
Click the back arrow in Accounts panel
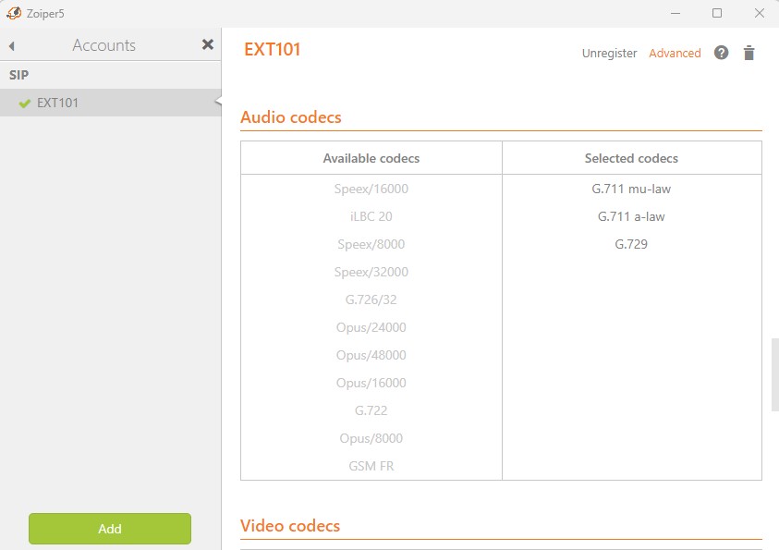click(12, 46)
